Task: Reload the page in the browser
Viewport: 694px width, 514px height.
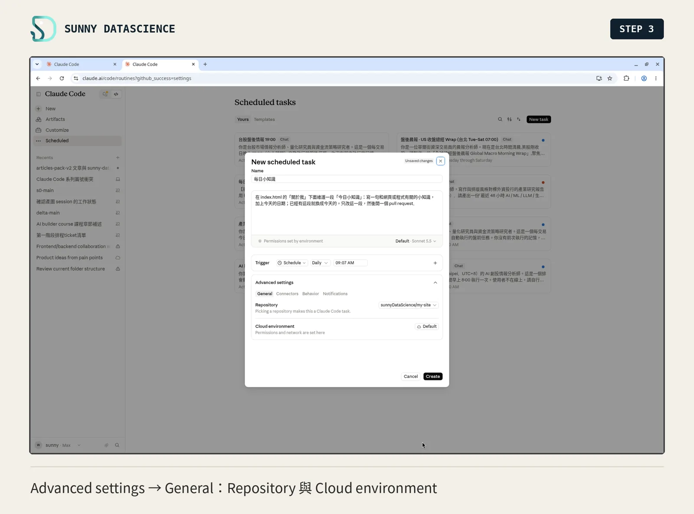Action: pos(62,79)
